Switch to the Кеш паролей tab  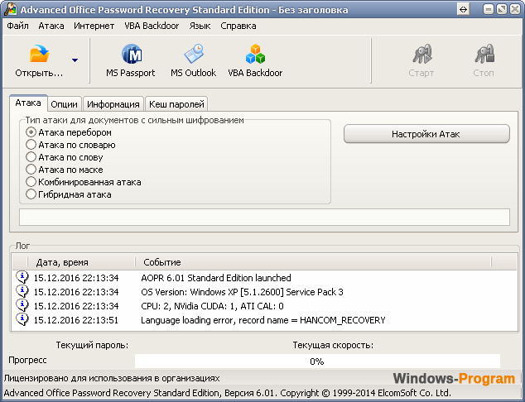tap(176, 104)
